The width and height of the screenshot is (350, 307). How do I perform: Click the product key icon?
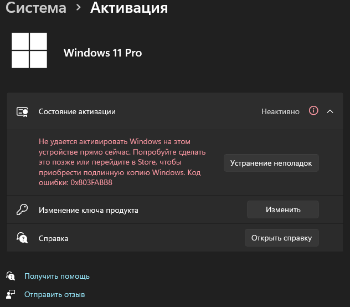[x=22, y=210]
